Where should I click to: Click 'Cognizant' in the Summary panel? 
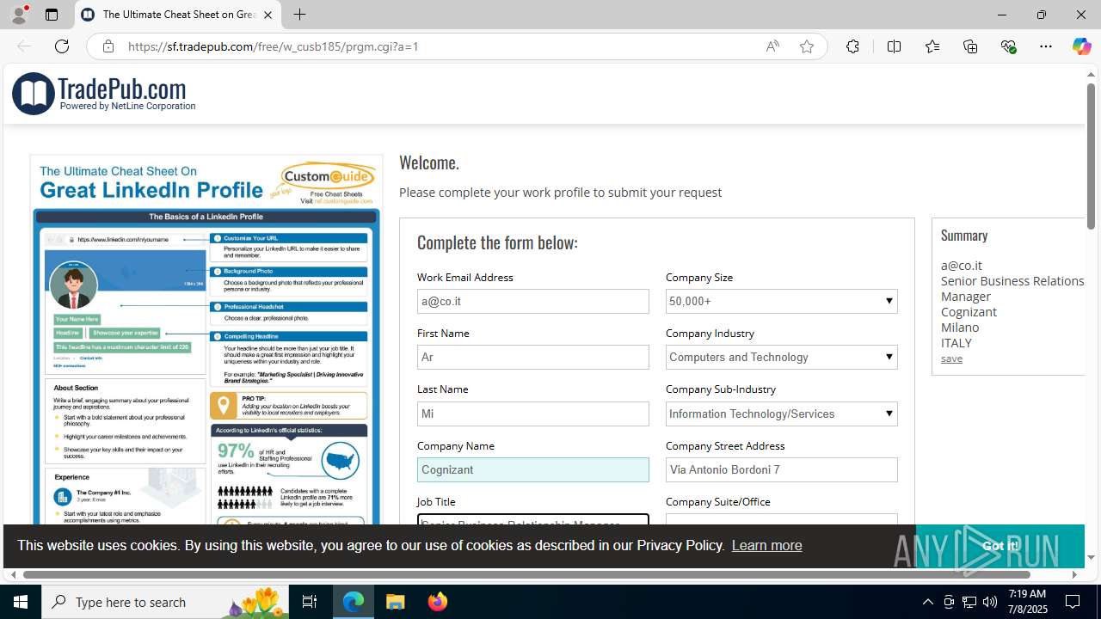point(969,312)
